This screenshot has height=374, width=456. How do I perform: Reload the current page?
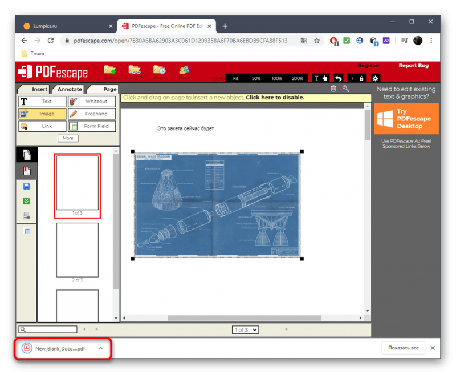51,41
